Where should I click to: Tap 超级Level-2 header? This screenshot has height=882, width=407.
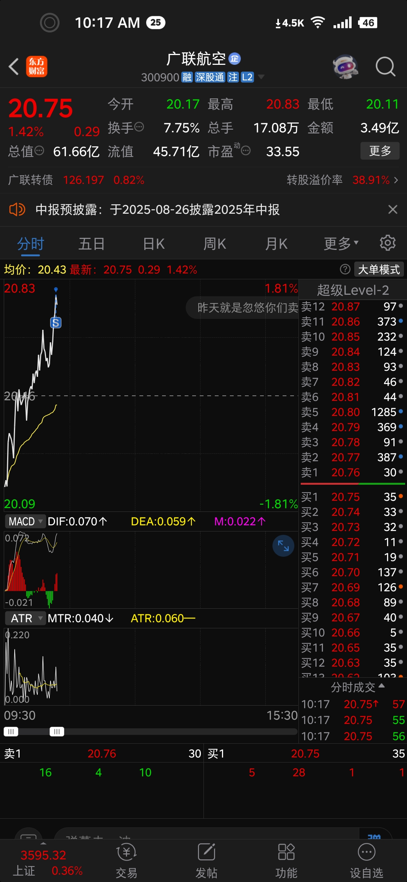[353, 290]
